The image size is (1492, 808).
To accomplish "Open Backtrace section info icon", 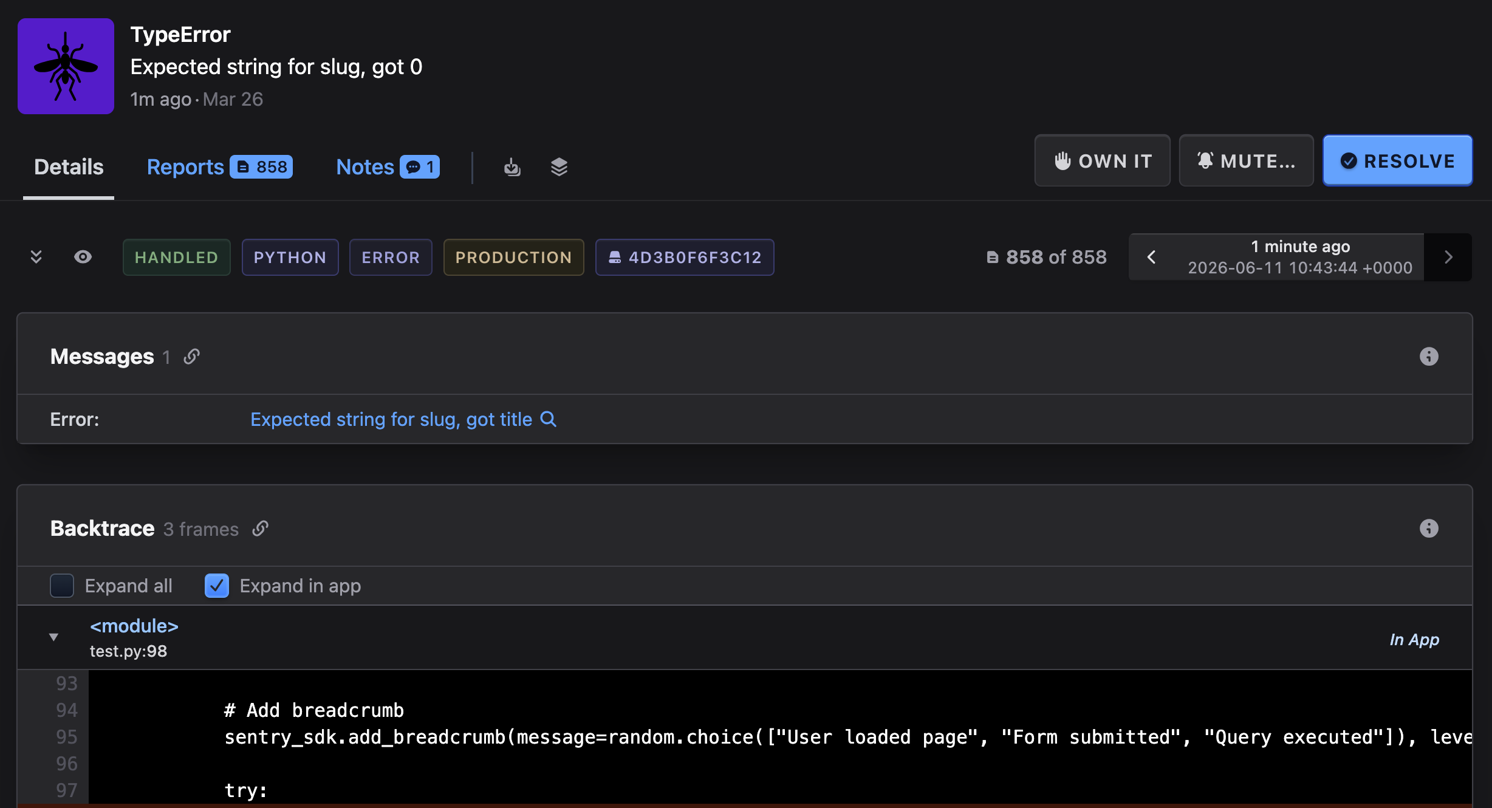I will pyautogui.click(x=1429, y=529).
